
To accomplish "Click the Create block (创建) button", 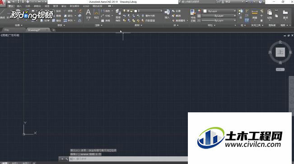I will [x=176, y=11].
